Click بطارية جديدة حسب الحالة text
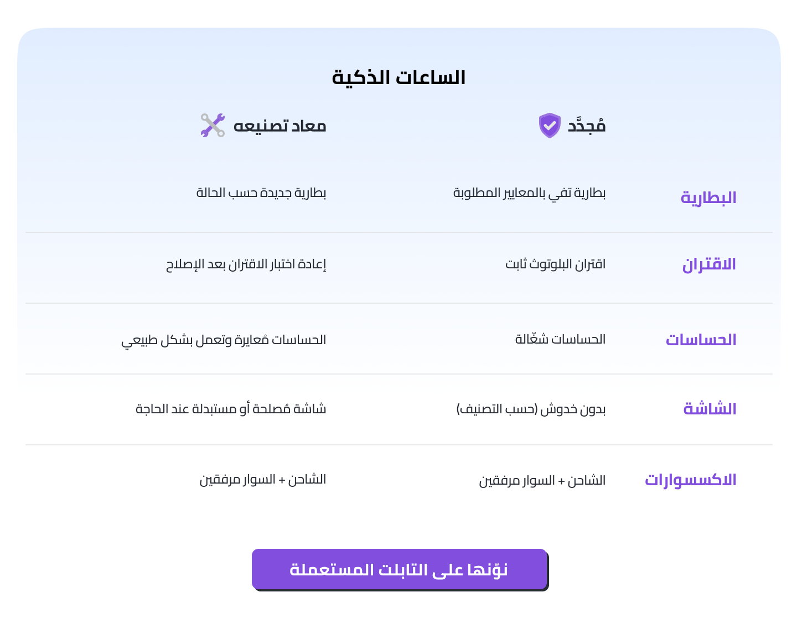The width and height of the screenshot is (797, 618). click(261, 193)
